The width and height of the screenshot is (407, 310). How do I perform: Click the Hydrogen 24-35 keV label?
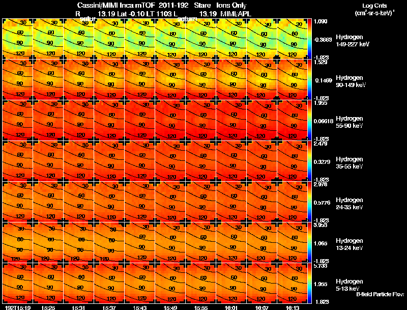(x=350, y=203)
